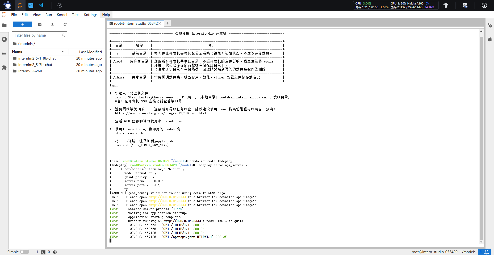Open the remote desktop icon in top bar
This screenshot has height=255, width=494.
(x=465, y=5)
